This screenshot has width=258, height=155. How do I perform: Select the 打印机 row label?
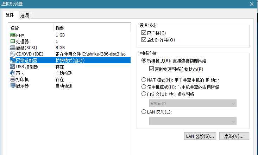coord(23,79)
